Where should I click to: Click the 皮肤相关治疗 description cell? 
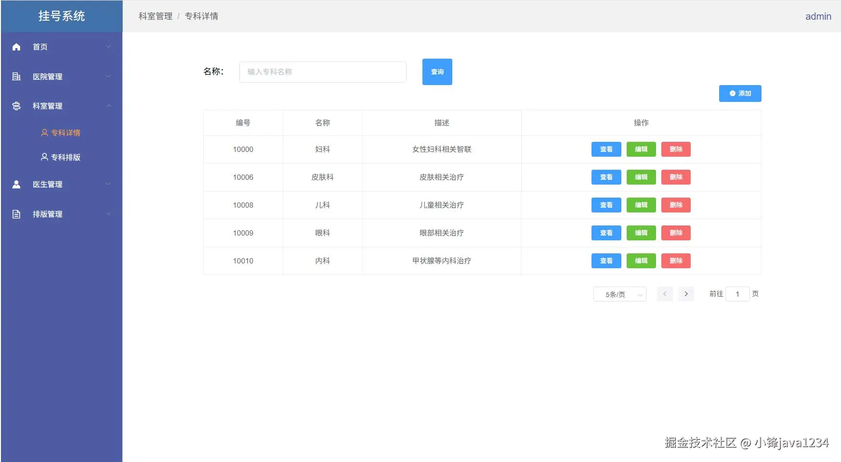pyautogui.click(x=442, y=177)
